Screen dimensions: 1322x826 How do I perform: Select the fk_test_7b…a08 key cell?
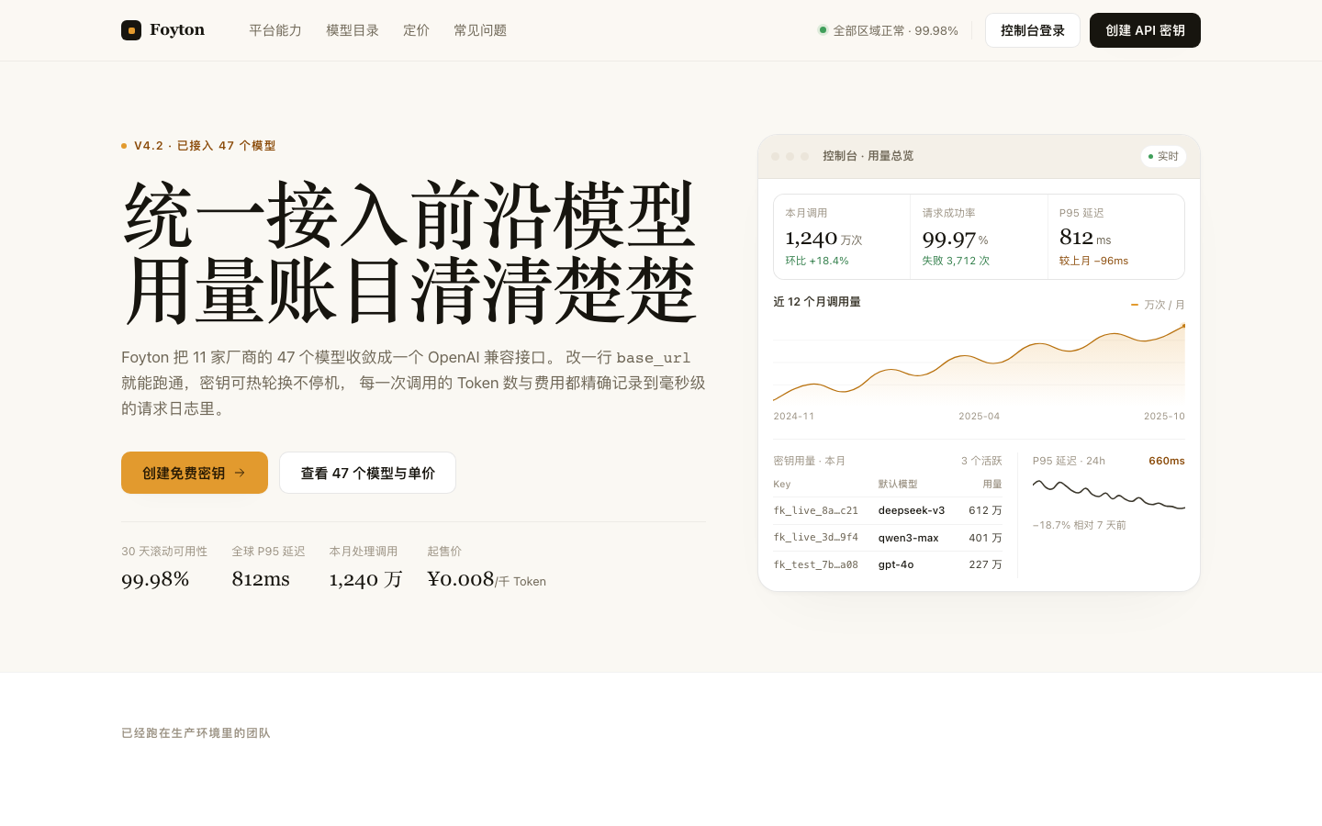coord(816,564)
